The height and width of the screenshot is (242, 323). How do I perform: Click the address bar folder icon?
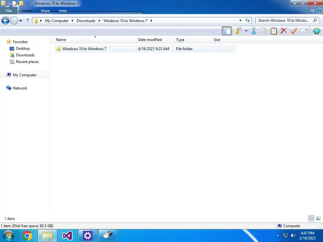(36, 20)
